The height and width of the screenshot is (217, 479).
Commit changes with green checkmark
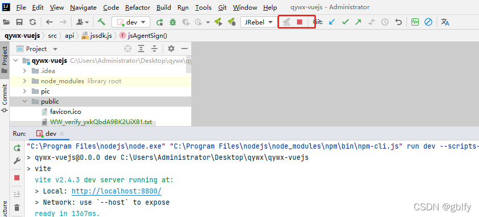pos(345,22)
